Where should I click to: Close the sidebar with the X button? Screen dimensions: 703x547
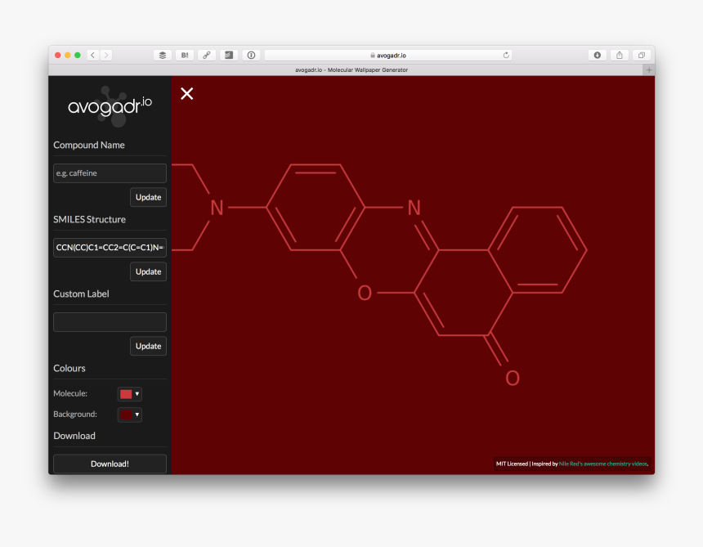pos(186,93)
